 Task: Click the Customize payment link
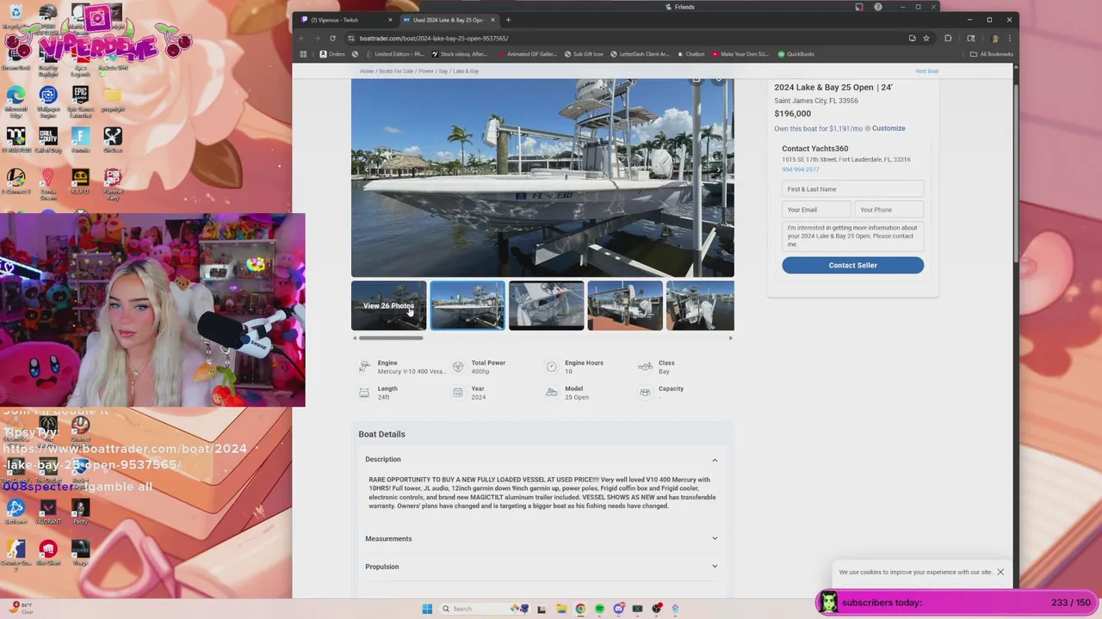tap(888, 128)
